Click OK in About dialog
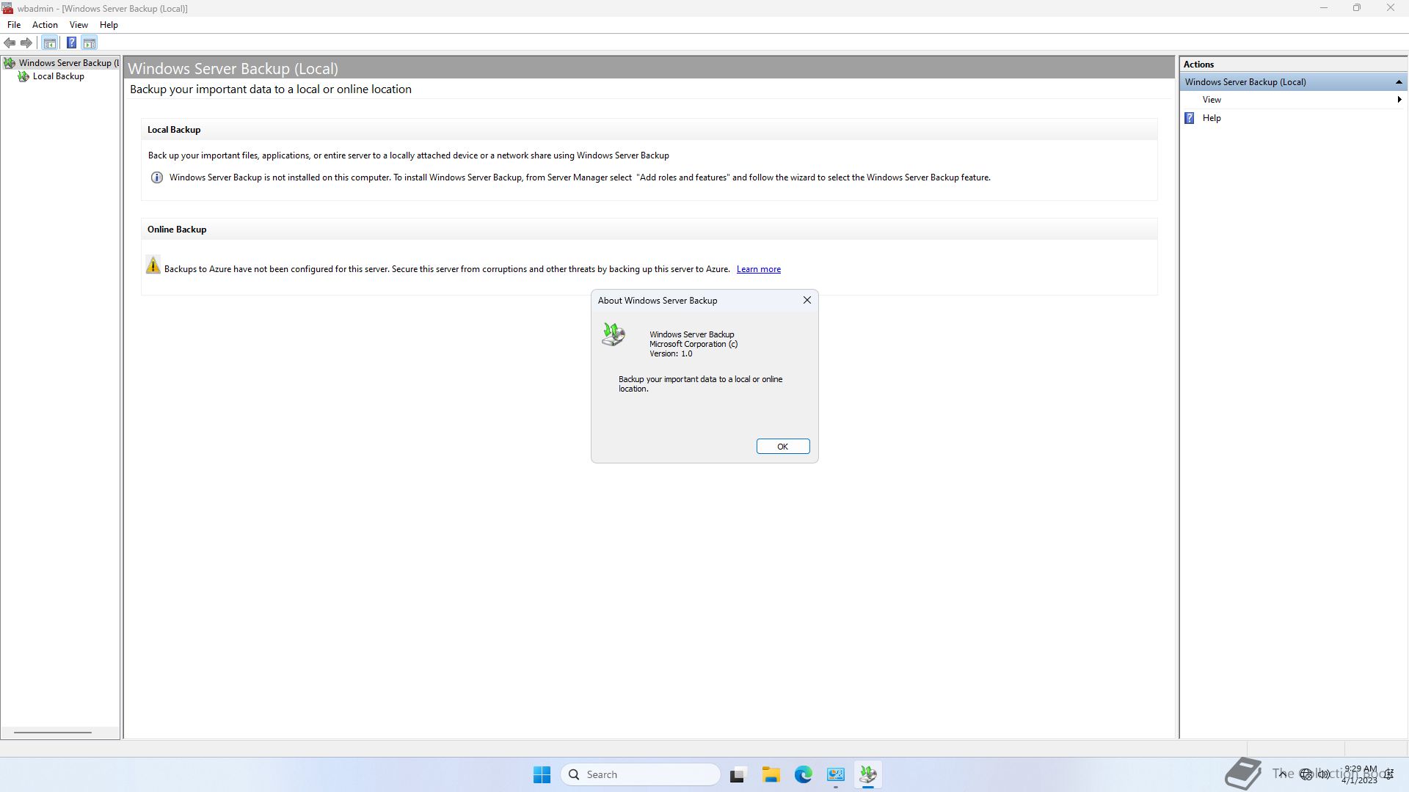The width and height of the screenshot is (1409, 792). pyautogui.click(x=783, y=447)
